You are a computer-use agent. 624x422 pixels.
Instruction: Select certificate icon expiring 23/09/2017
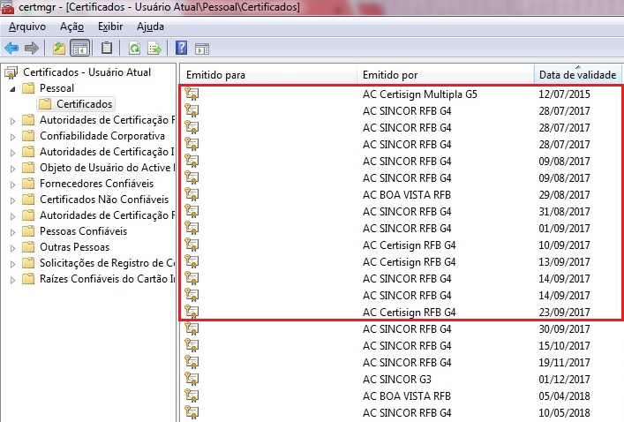click(192, 312)
